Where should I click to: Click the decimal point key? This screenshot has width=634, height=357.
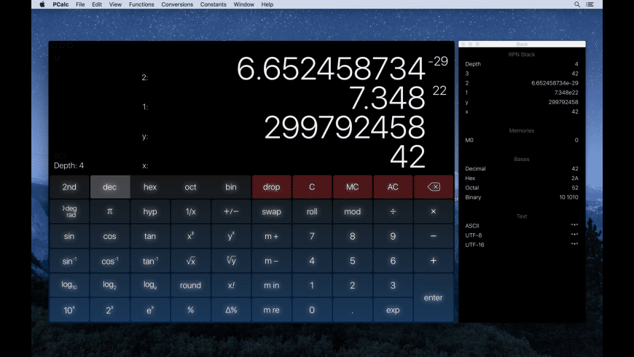click(x=352, y=310)
